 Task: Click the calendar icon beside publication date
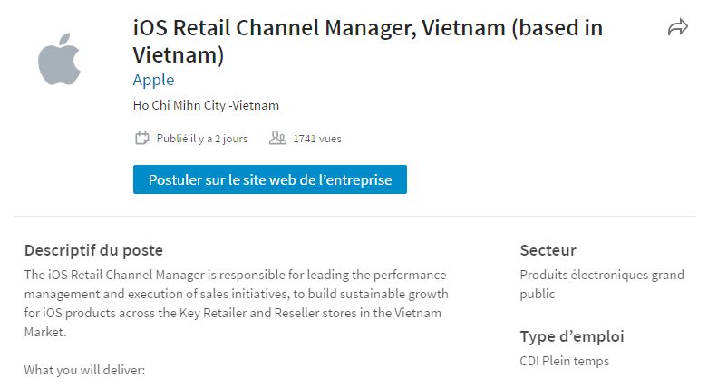point(141,139)
